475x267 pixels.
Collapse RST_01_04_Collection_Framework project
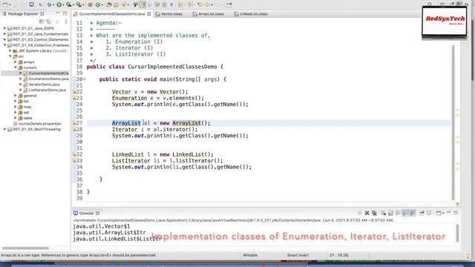pyautogui.click(x=5, y=45)
